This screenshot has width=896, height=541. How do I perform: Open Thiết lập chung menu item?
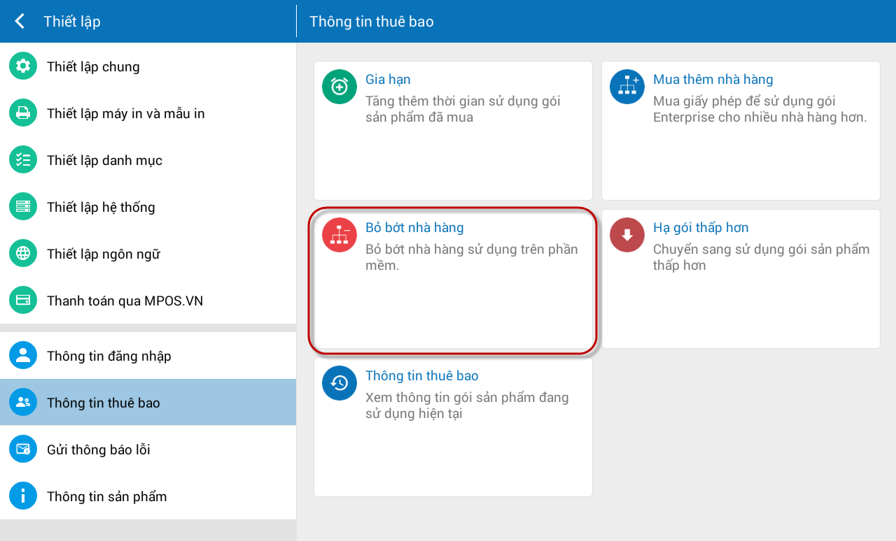pyautogui.click(x=148, y=66)
